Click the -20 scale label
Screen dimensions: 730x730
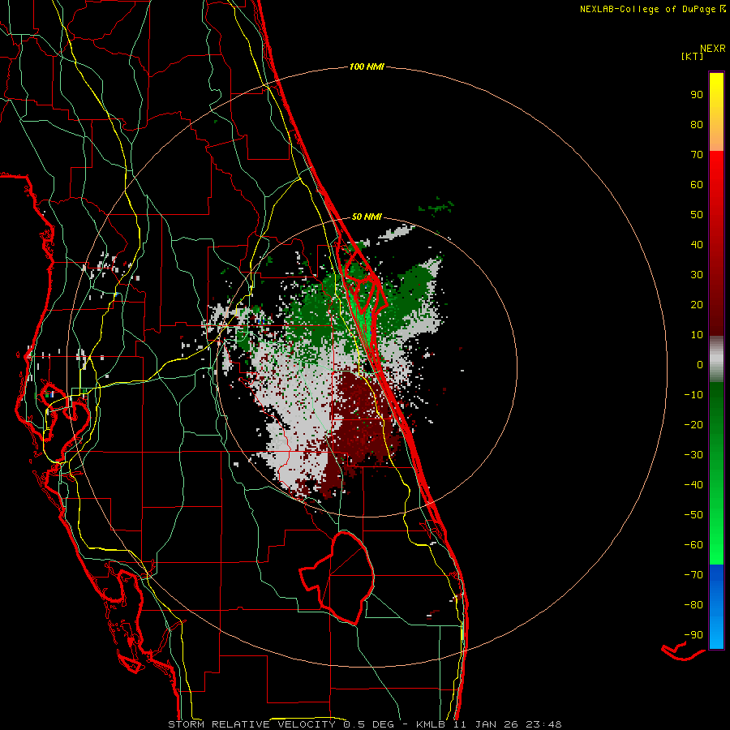click(693, 424)
